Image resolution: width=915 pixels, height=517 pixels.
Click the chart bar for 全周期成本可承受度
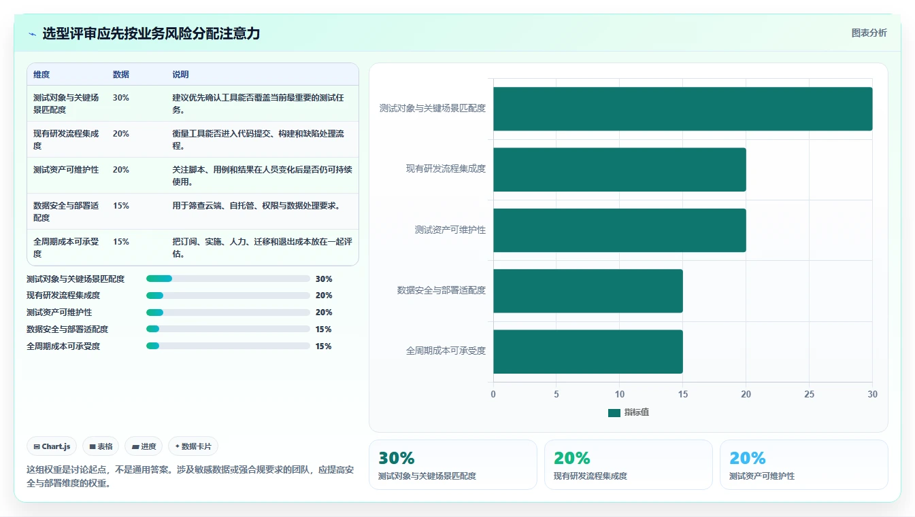pos(588,351)
